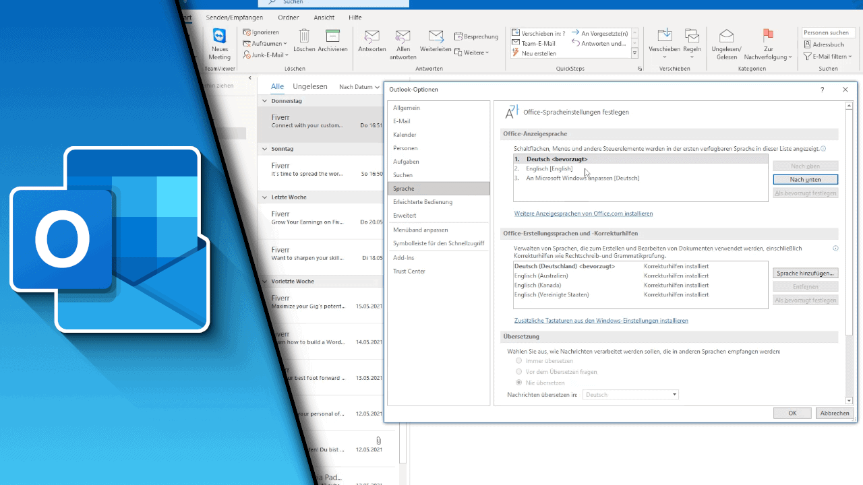Open the Senden/Empfangen ribbon tab
Viewport: 863px width, 485px height.
point(235,18)
